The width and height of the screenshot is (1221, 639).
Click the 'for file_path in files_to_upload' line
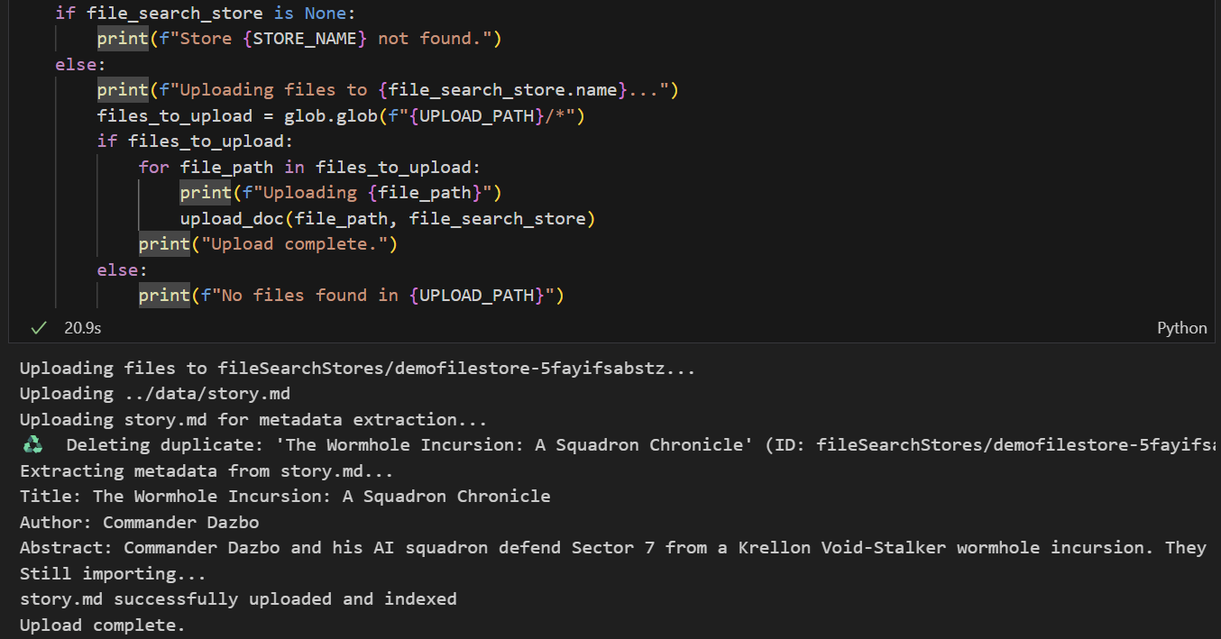(x=310, y=167)
